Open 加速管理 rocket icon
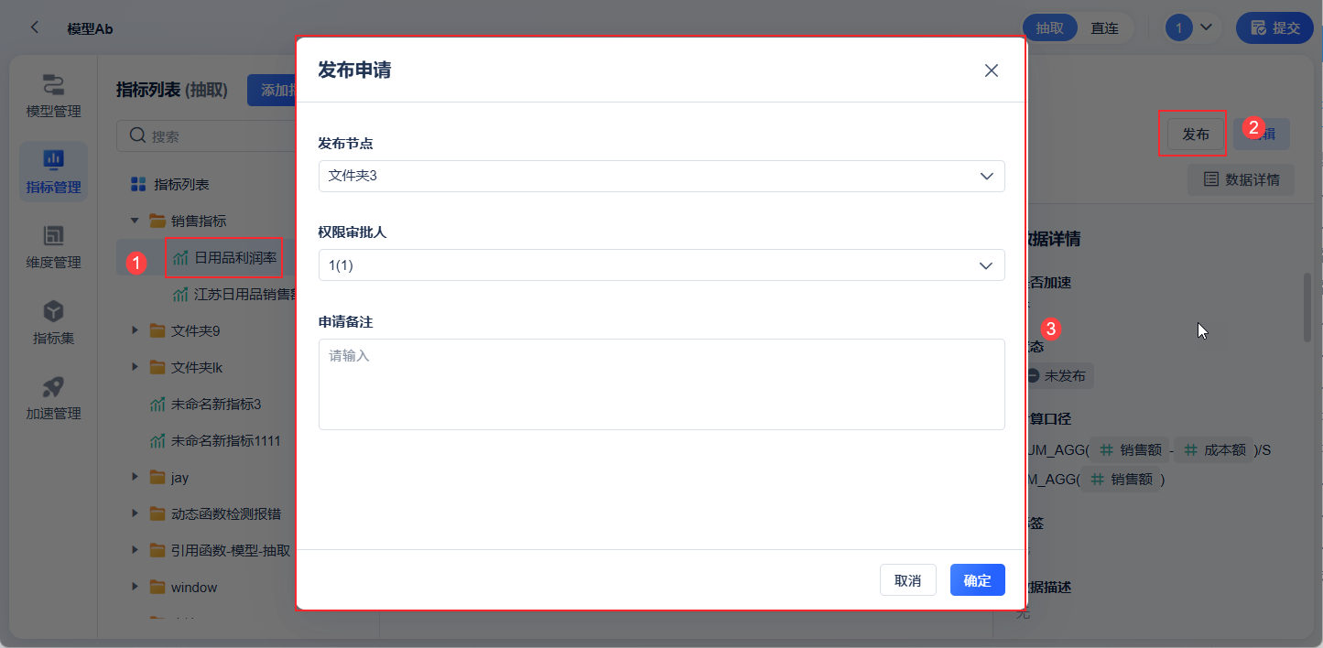 [x=53, y=398]
